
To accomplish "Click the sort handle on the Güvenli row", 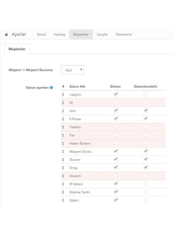I will (x=63, y=176).
